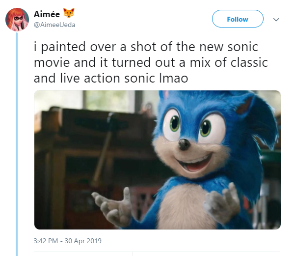The width and height of the screenshot is (294, 256).
Task: Click the tweet text about the sonic movie
Action: 151,62
